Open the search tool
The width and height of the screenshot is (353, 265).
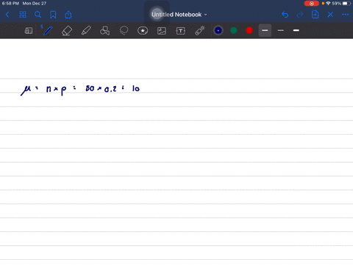tap(38, 15)
